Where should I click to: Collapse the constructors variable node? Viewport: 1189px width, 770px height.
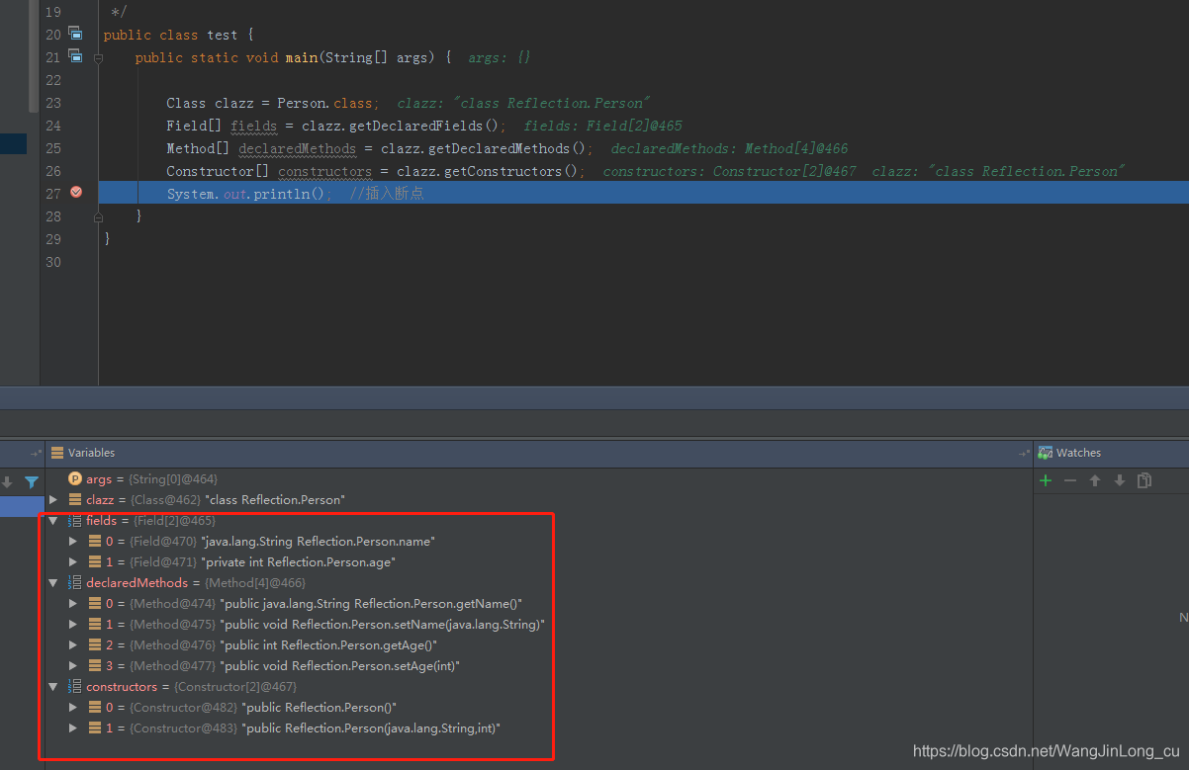[53, 686]
